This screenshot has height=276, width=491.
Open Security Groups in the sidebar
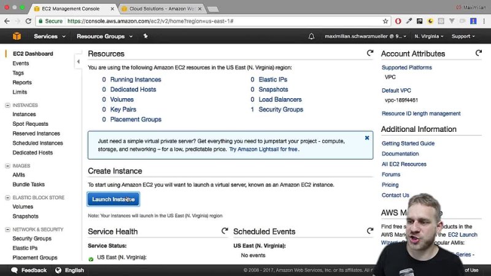tap(32, 239)
